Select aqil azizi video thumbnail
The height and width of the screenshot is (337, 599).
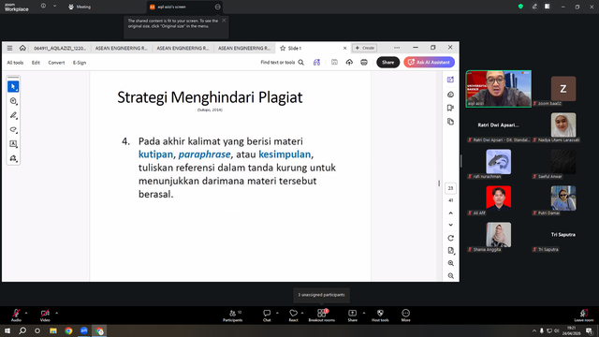[x=499, y=89]
